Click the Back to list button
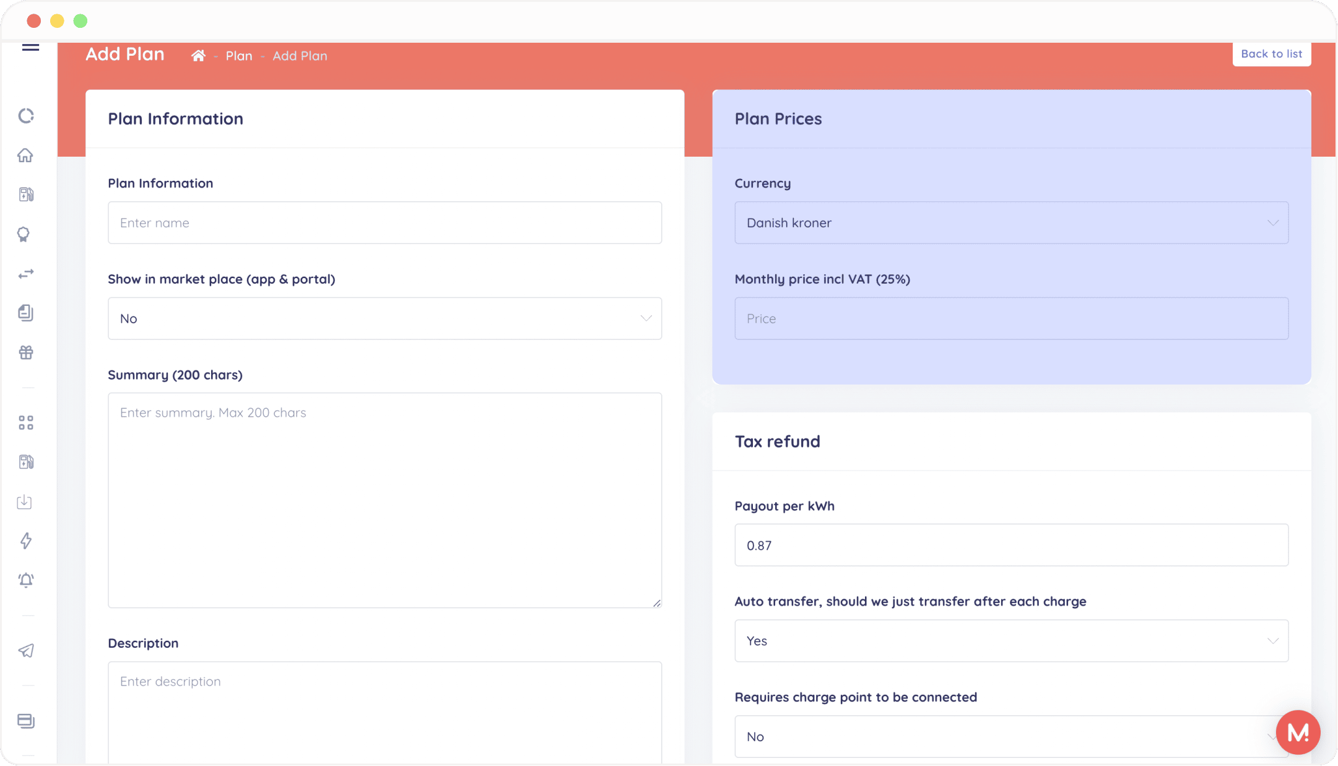1338x766 pixels. tap(1271, 54)
